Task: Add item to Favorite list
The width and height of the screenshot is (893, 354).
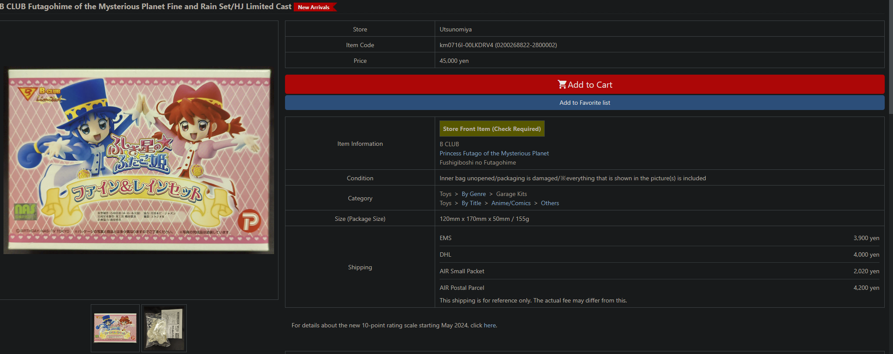Action: pyautogui.click(x=584, y=103)
